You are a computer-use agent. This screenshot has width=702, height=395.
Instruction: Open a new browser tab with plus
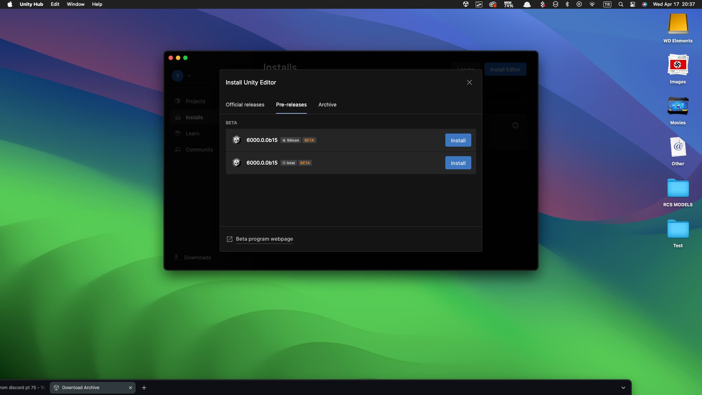click(144, 388)
